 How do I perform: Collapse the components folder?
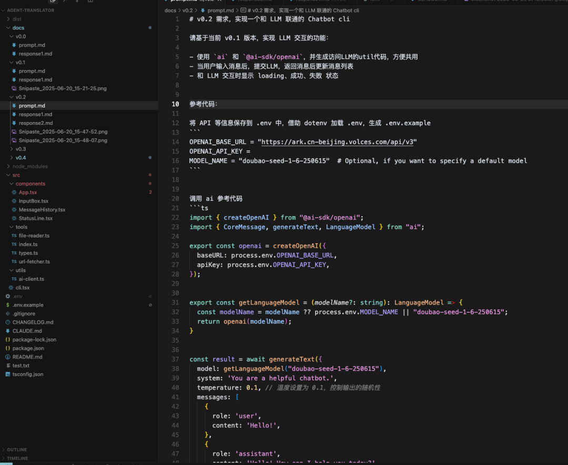click(x=11, y=184)
